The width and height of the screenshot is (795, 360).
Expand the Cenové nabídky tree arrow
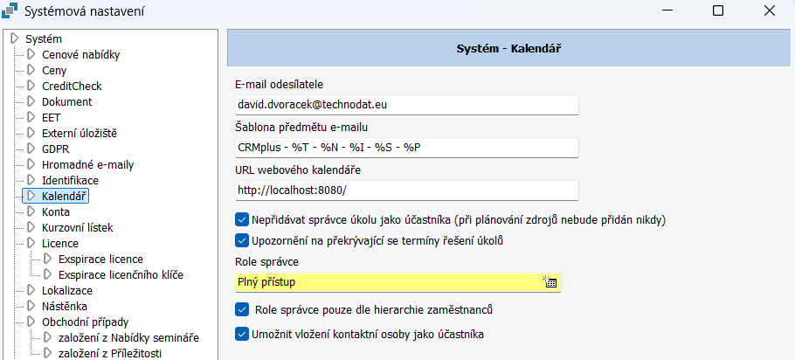[31, 54]
